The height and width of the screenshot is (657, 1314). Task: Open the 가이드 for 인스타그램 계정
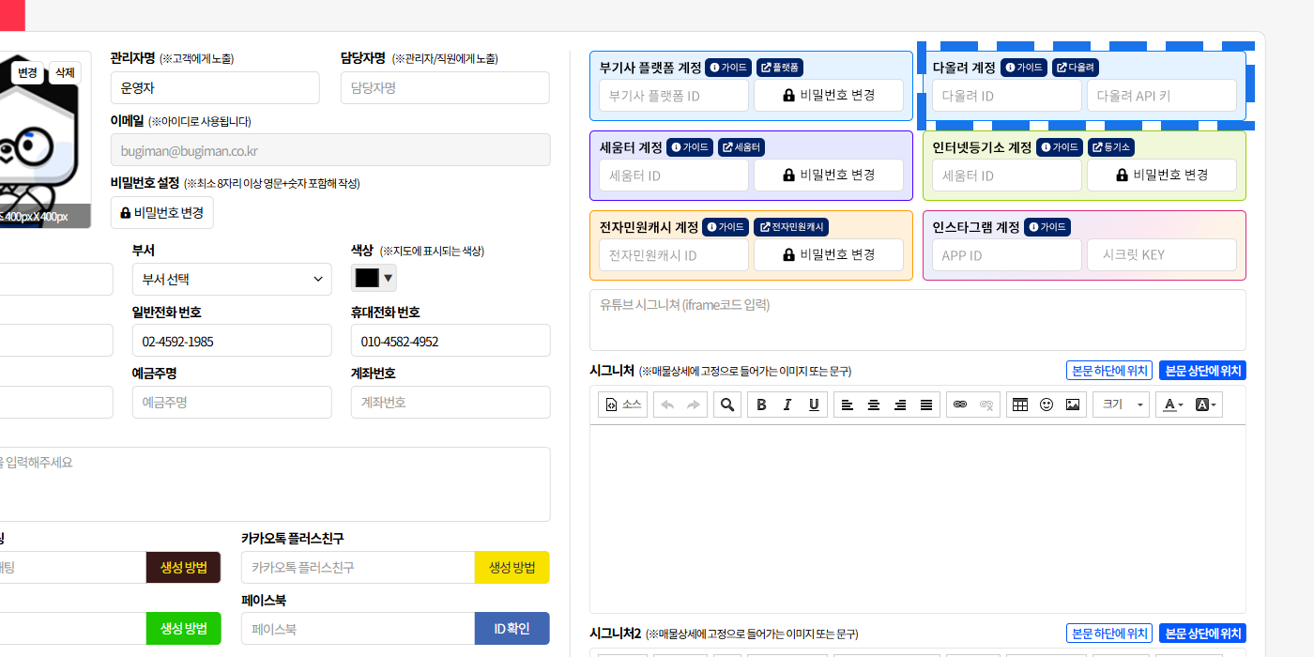(x=1047, y=227)
